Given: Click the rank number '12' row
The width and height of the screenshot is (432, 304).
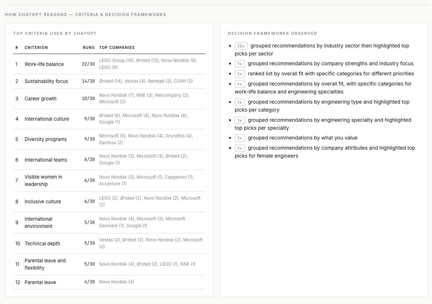Looking at the screenshot, I should click(18, 282).
